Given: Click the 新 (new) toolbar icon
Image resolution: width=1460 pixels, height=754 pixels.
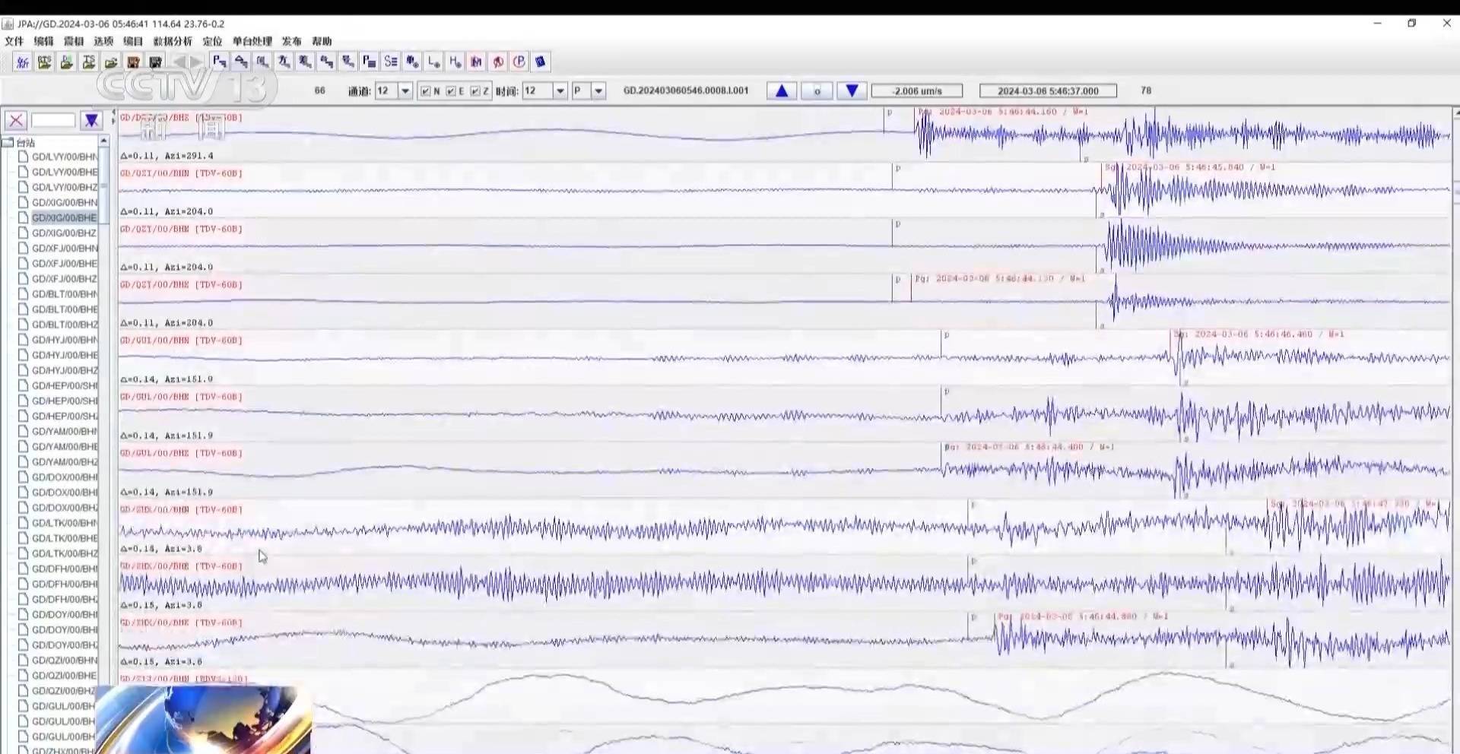Looking at the screenshot, I should pos(23,62).
